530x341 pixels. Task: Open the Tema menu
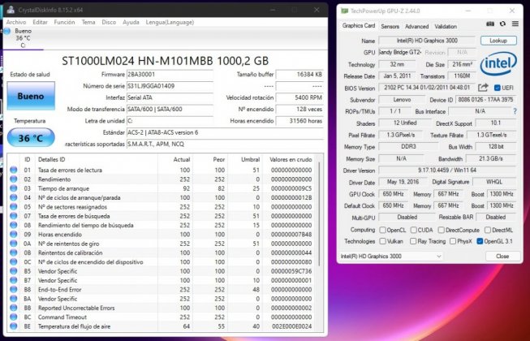coord(88,22)
